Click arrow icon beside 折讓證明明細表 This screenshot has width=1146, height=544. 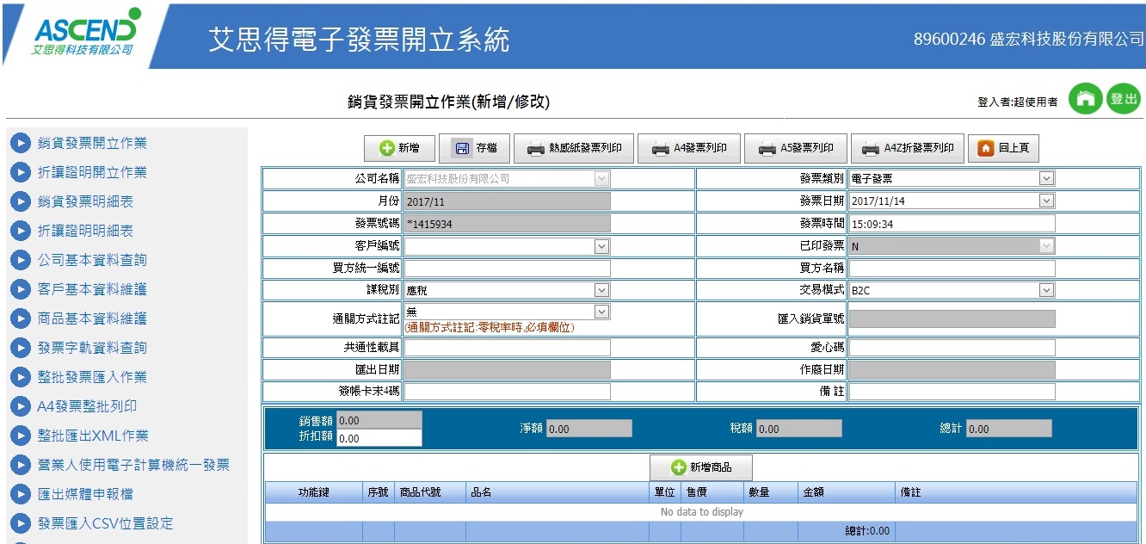click(x=20, y=231)
